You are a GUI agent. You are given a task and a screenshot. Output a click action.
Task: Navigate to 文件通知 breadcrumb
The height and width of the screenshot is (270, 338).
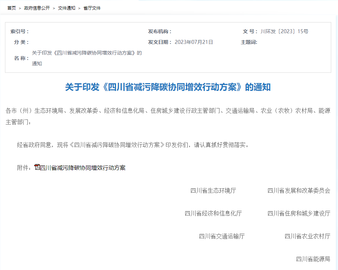pos(66,8)
